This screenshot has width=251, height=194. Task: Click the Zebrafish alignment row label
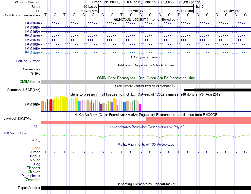point(33,180)
